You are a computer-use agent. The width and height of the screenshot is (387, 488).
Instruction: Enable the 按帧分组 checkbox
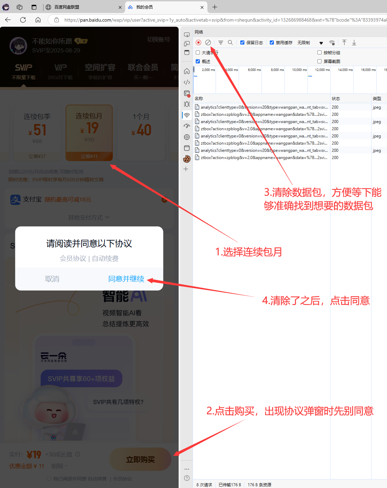pyautogui.click(x=319, y=52)
